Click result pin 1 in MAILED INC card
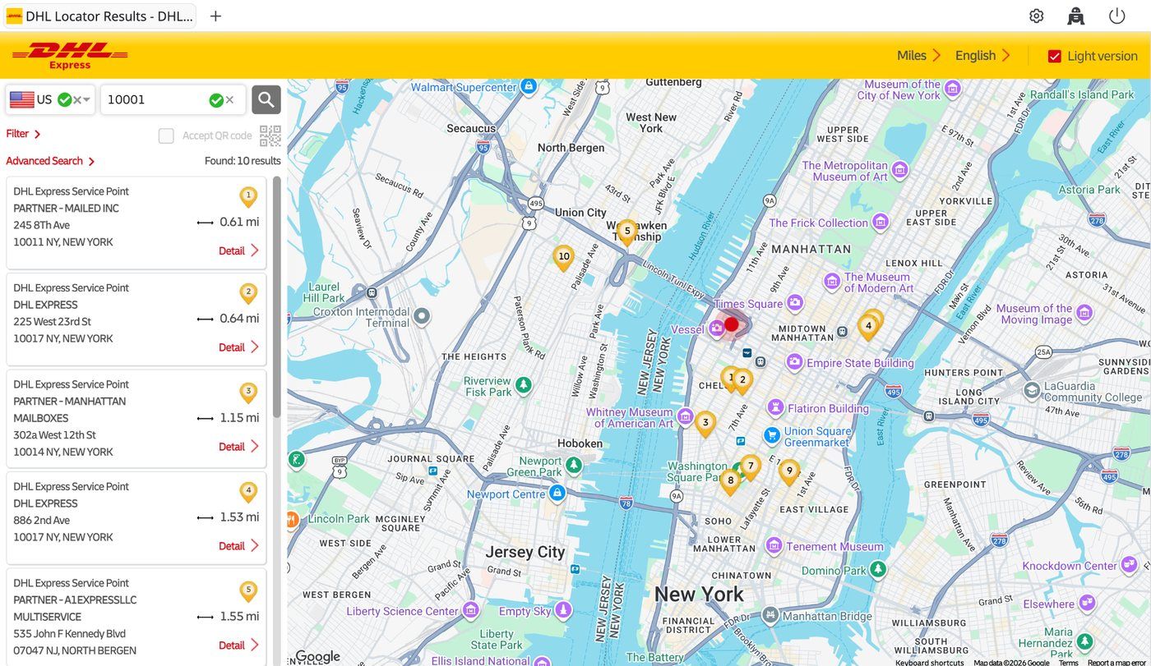1151x666 pixels. tap(248, 196)
